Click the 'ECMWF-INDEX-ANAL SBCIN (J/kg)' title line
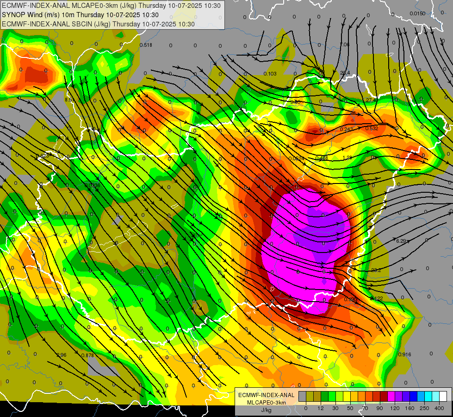Screen dimensions: 453x417 98,24
